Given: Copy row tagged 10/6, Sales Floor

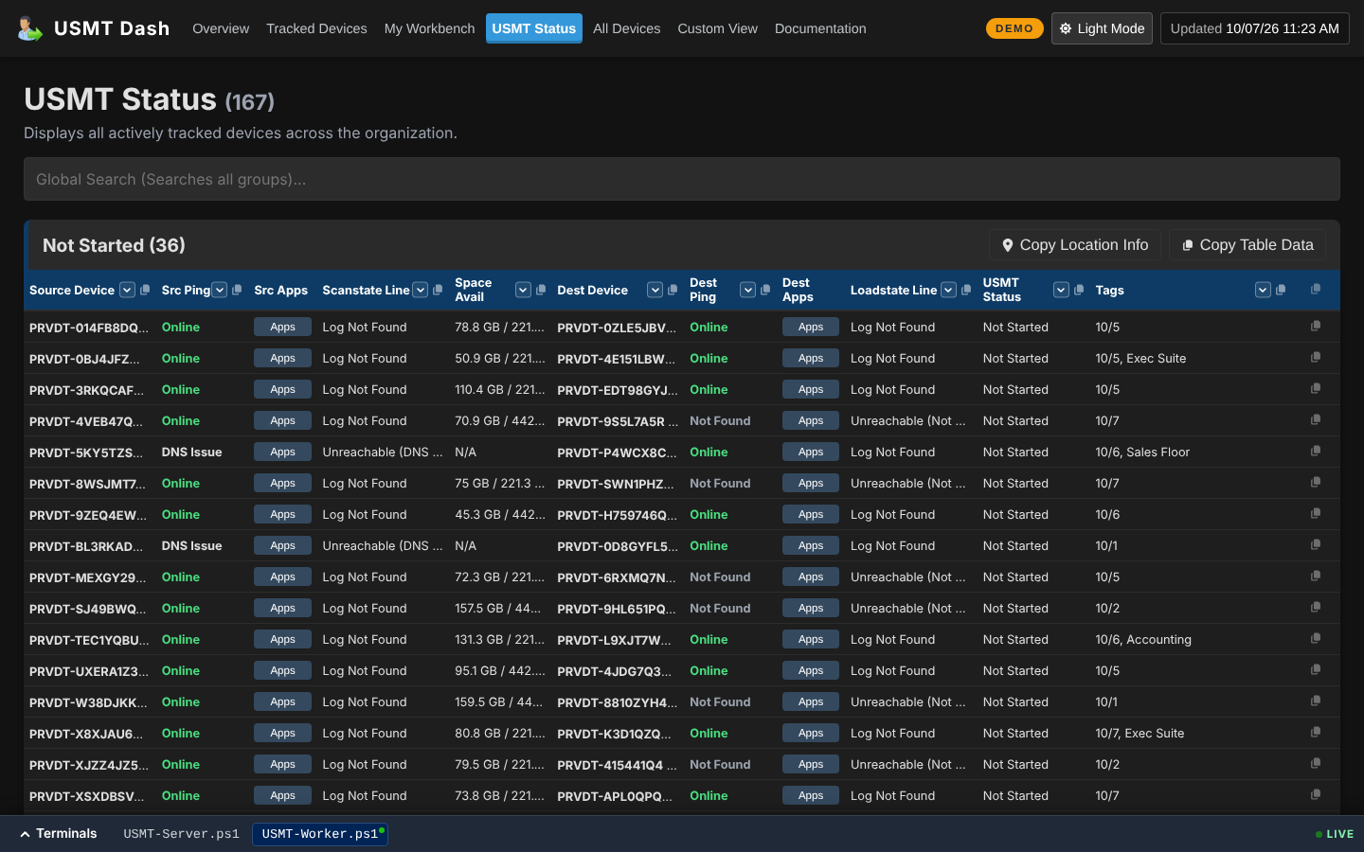Looking at the screenshot, I should click(x=1316, y=451).
